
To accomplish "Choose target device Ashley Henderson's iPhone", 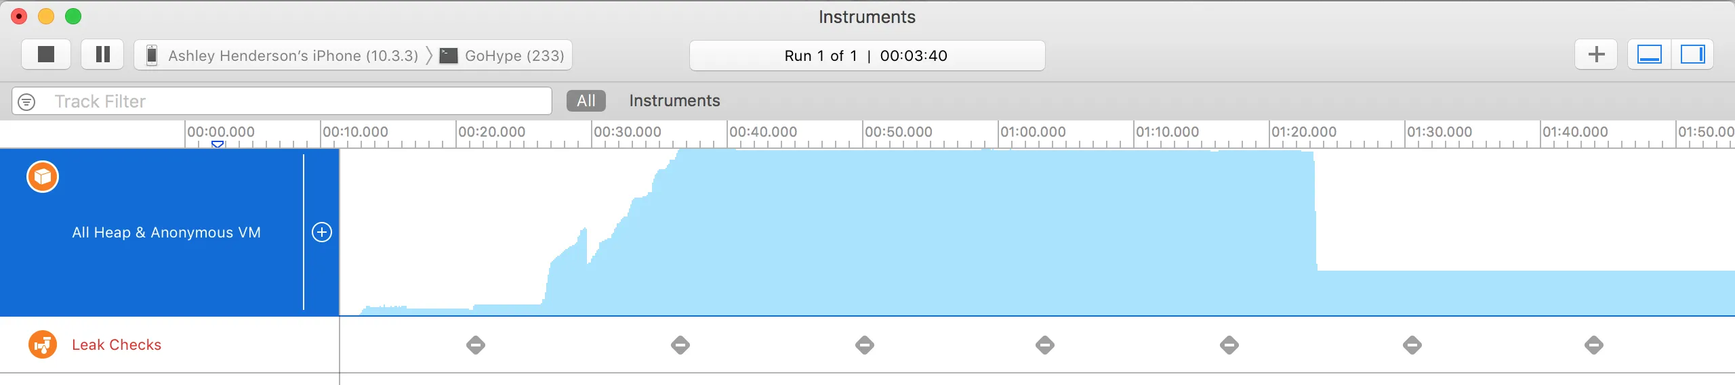I will (291, 55).
